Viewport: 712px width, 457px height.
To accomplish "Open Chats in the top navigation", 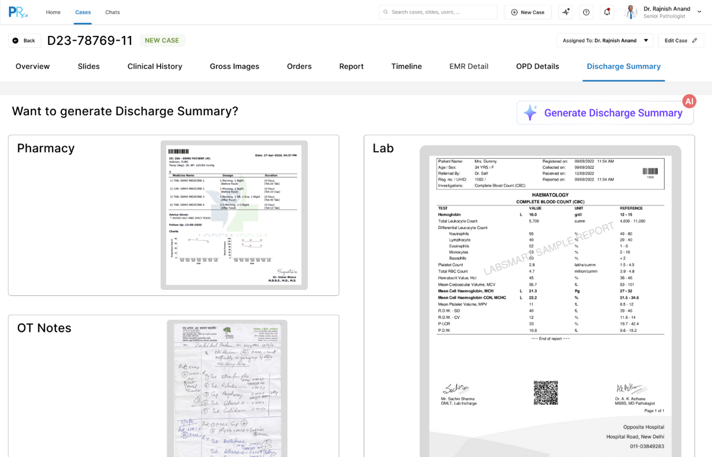I will point(112,12).
